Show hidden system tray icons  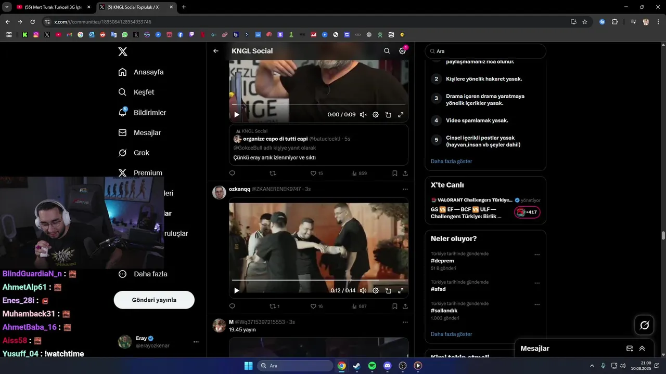coord(592,366)
